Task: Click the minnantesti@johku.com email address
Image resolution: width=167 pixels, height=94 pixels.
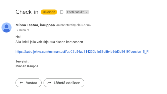Action: point(74,25)
